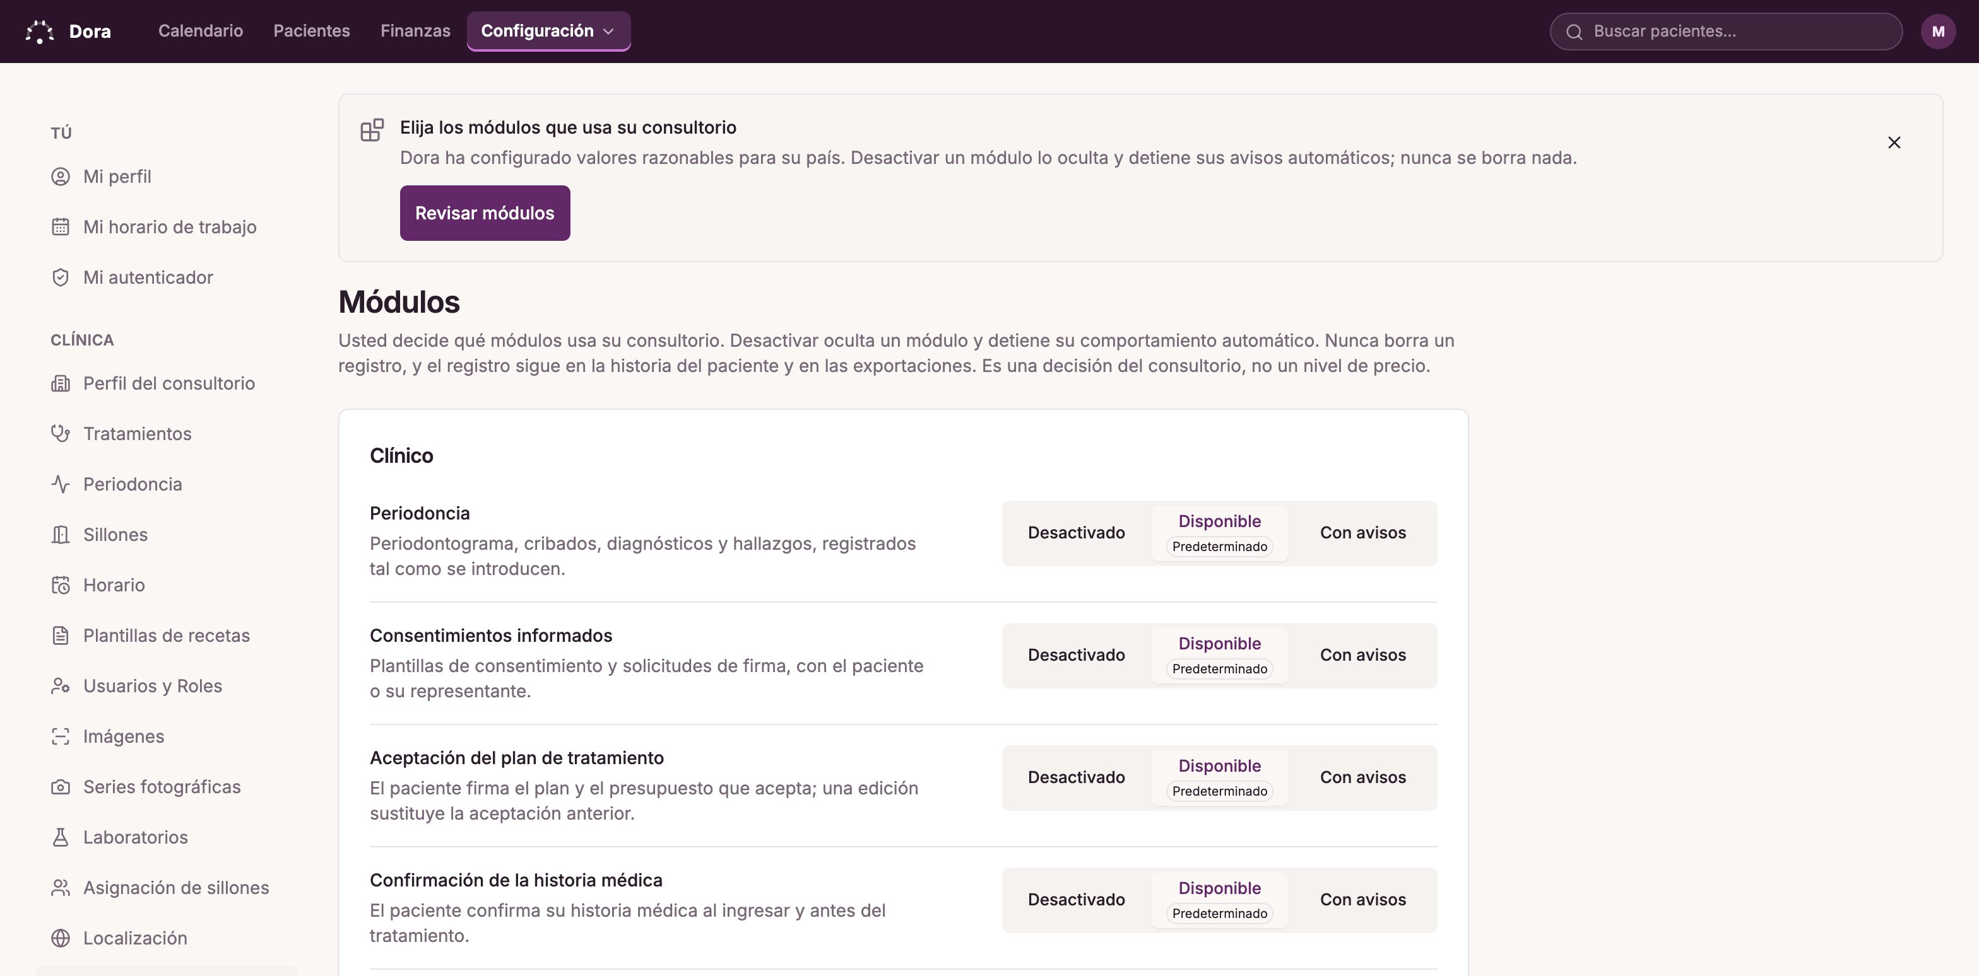The height and width of the screenshot is (976, 1979).
Task: Open the Finanzas section
Action: 415,32
